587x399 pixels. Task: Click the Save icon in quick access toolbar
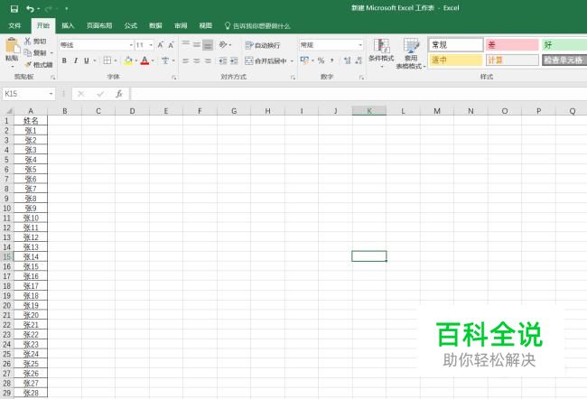(14, 9)
